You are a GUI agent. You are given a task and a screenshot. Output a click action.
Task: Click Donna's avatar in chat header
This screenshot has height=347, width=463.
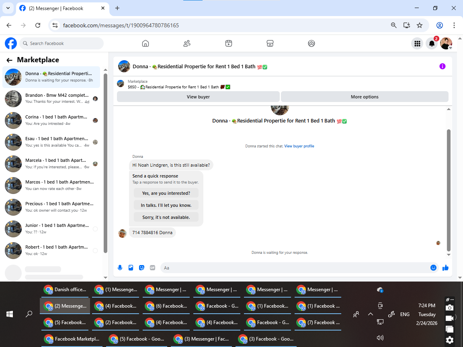(x=124, y=66)
